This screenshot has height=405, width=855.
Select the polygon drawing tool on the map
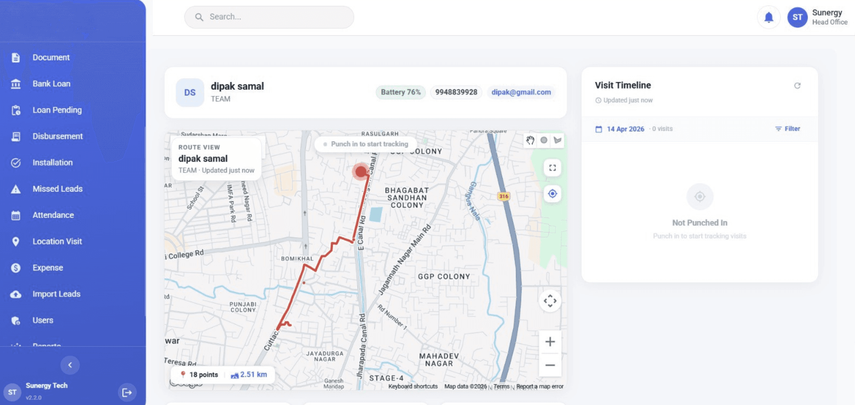click(x=557, y=140)
